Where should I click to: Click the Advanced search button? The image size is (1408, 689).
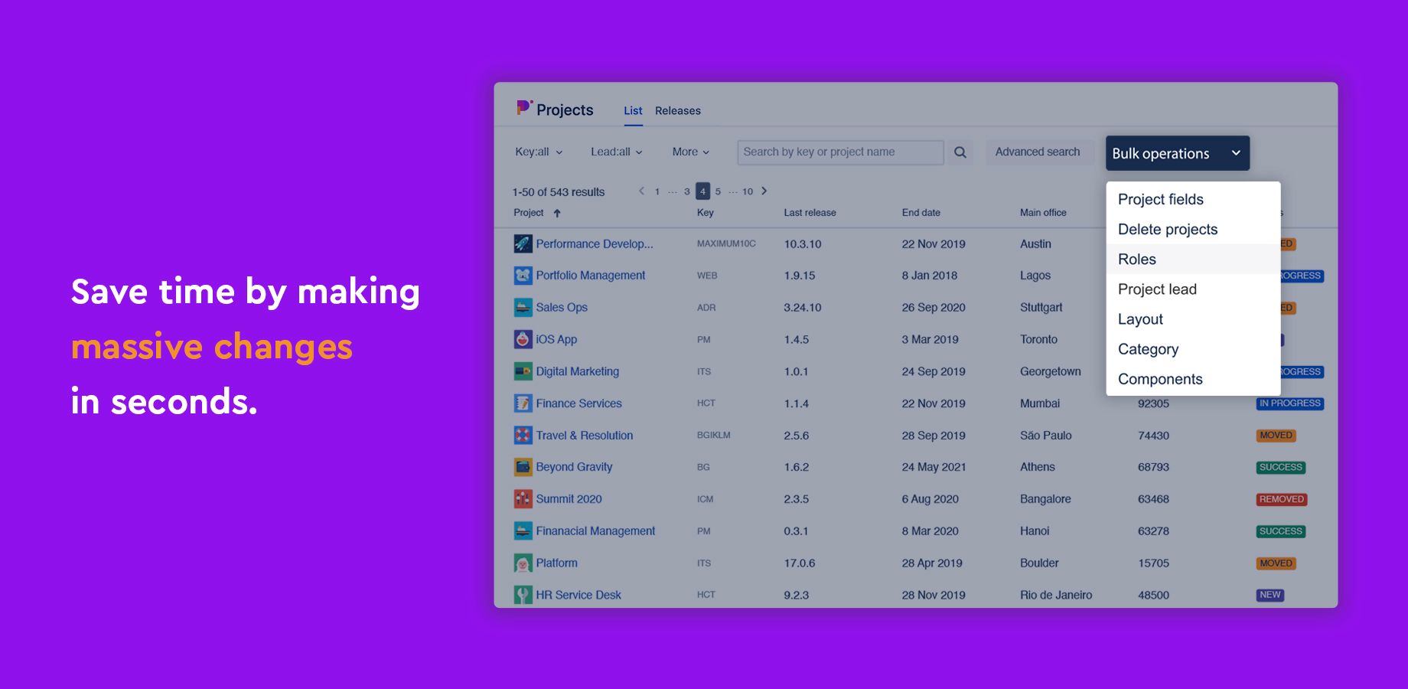pos(1038,152)
